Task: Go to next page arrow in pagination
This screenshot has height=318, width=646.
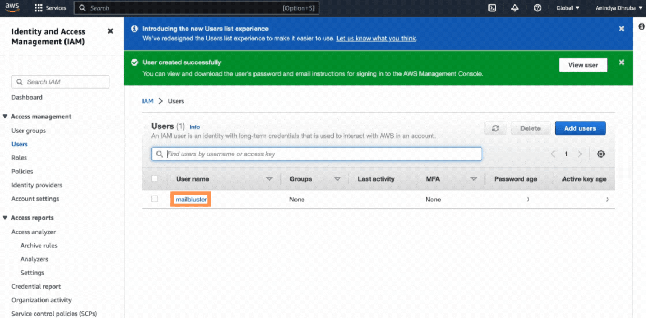Action: point(580,154)
